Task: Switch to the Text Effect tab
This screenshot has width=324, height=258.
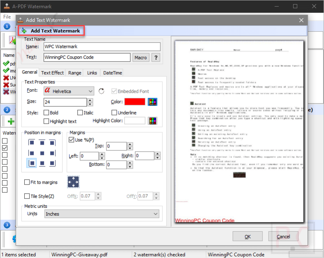Action: 52,73
